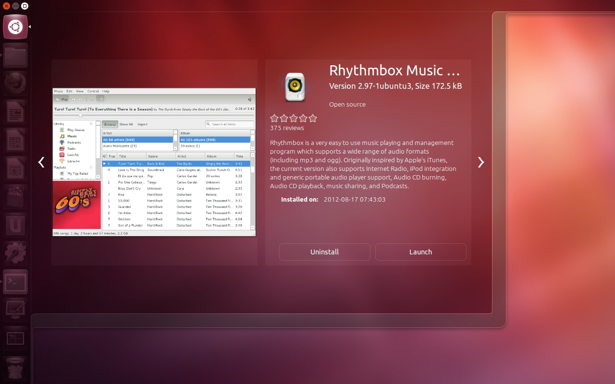
Task: Click the "375 reviews" text
Action: pyautogui.click(x=287, y=128)
